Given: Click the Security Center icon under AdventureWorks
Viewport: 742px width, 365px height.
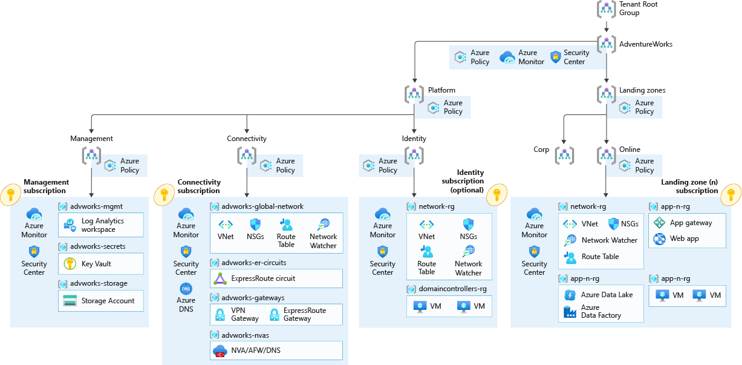Looking at the screenshot, I should tap(555, 57).
